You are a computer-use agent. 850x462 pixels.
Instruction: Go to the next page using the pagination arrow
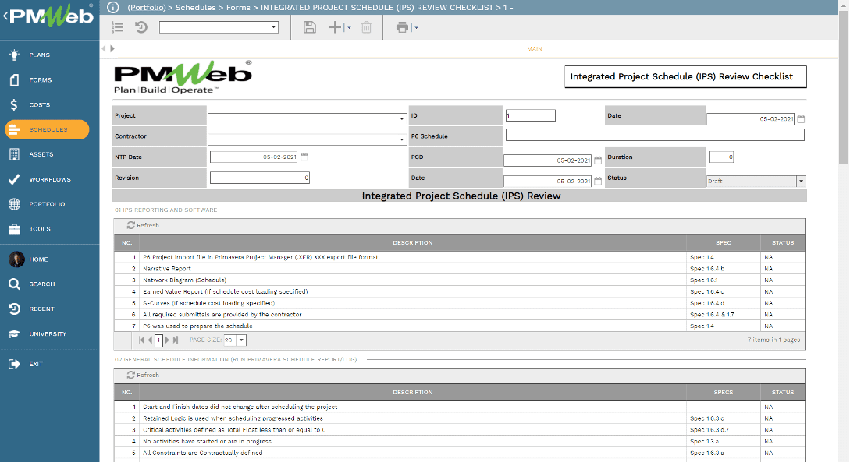pyautogui.click(x=166, y=340)
